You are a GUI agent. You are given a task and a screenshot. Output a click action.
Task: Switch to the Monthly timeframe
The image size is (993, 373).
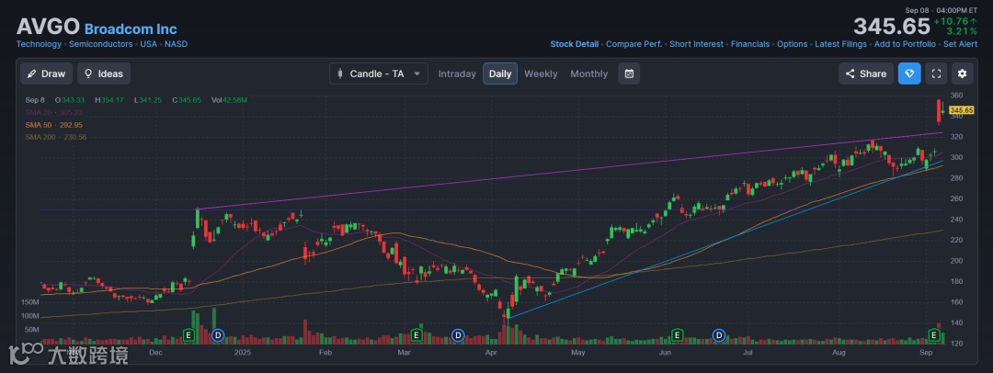pyautogui.click(x=588, y=73)
